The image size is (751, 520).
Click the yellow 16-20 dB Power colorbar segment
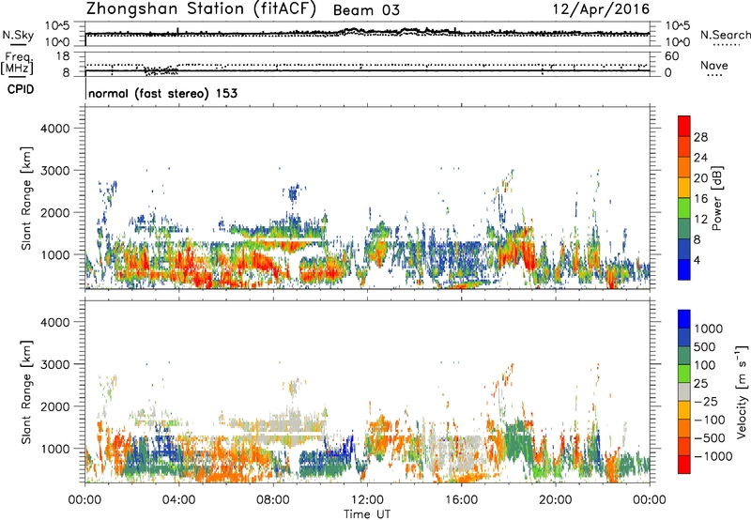click(x=684, y=188)
